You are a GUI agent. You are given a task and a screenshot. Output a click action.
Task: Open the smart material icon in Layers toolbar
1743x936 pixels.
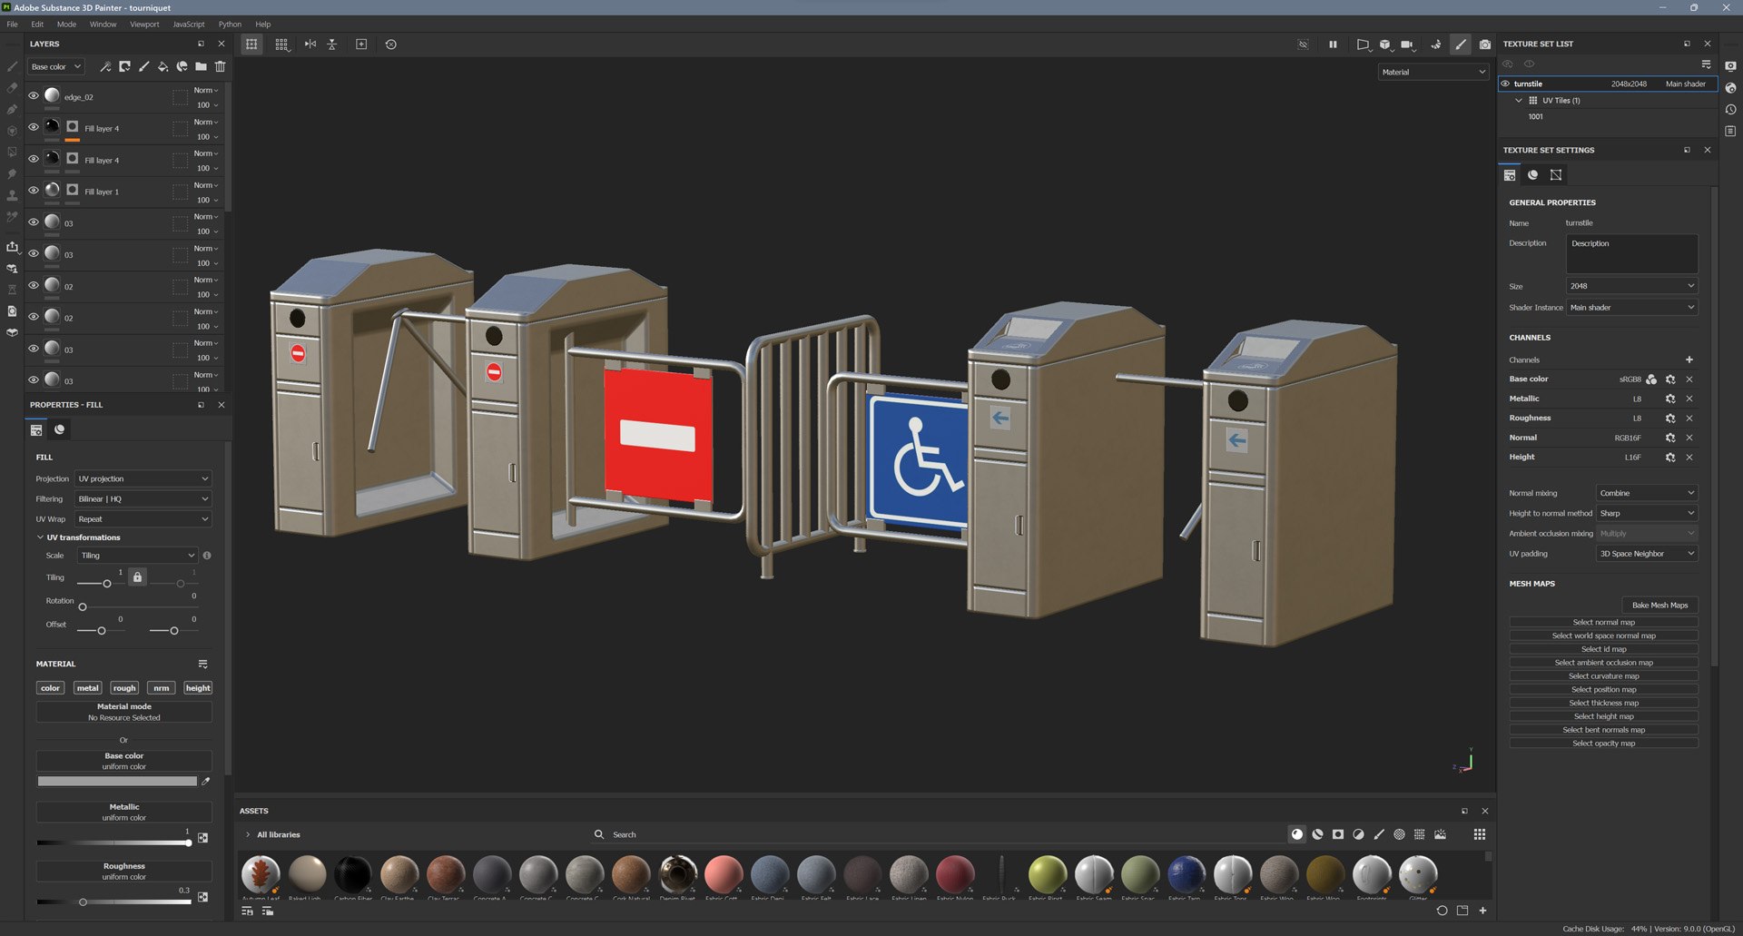(182, 66)
